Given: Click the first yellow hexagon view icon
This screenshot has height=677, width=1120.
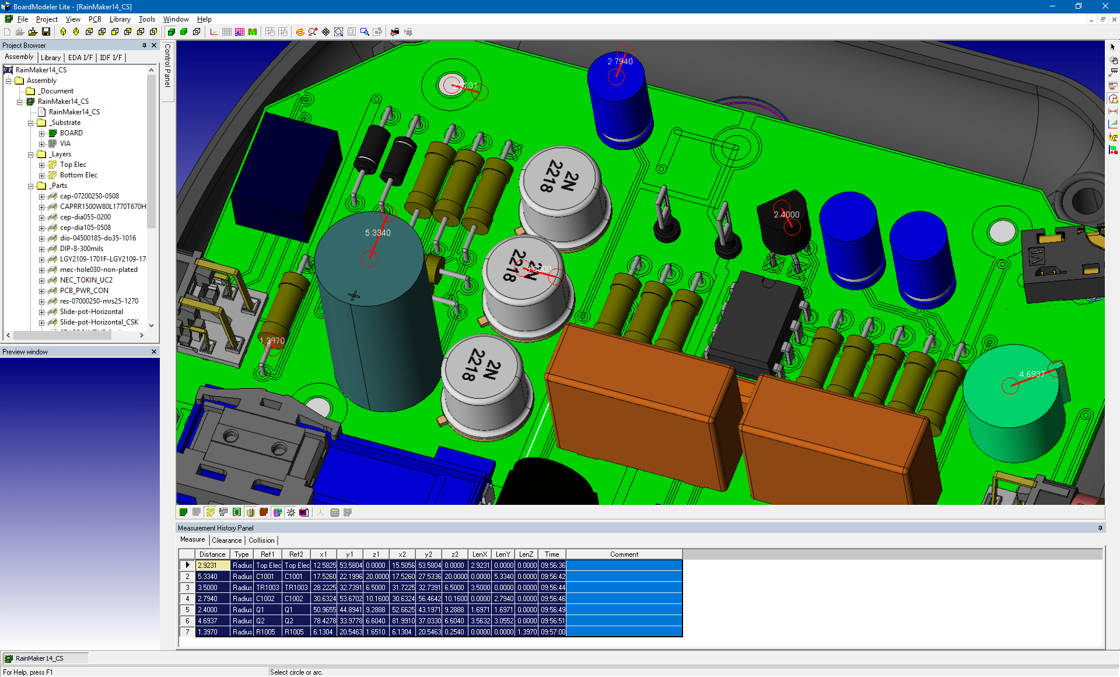Looking at the screenshot, I should 63,32.
